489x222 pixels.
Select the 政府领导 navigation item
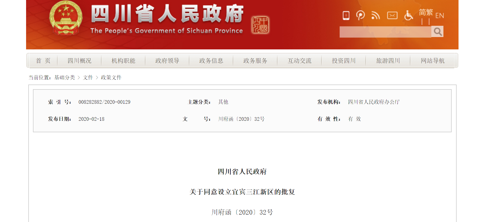[167, 61]
